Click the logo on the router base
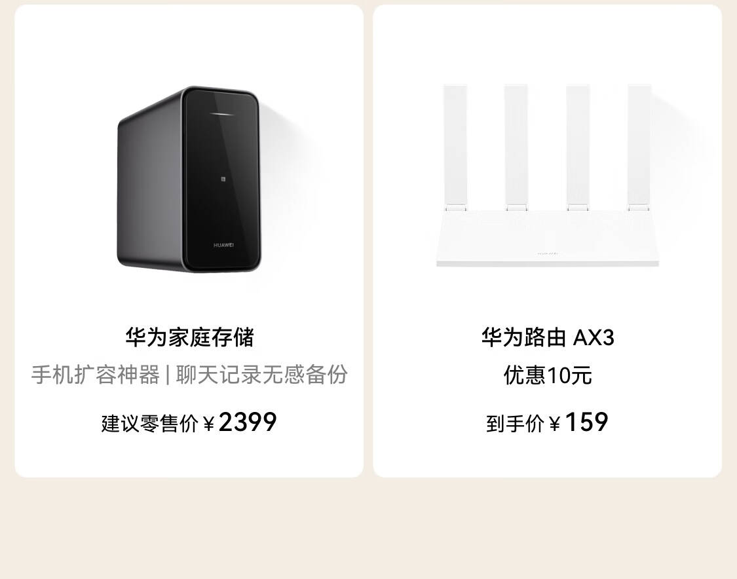 coord(548,253)
